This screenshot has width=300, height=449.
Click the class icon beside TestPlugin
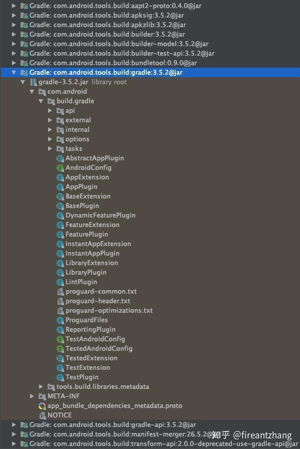pyautogui.click(x=60, y=377)
